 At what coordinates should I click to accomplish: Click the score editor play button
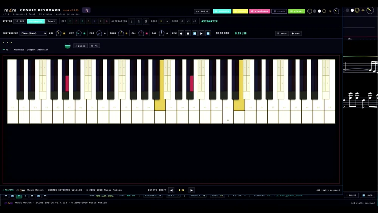point(19,196)
